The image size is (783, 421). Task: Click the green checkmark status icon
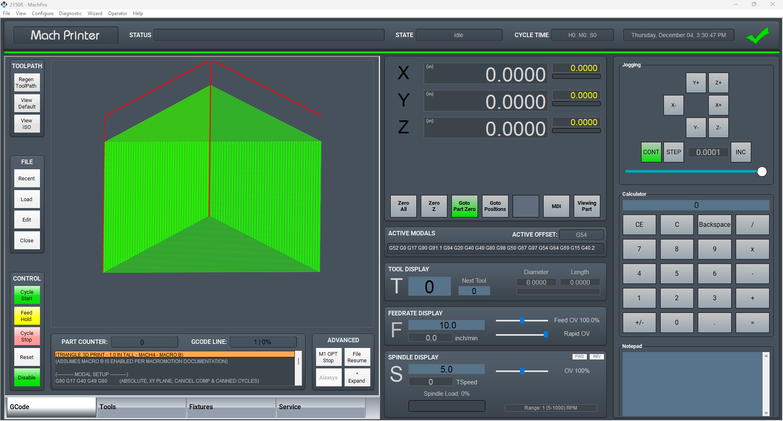point(757,35)
